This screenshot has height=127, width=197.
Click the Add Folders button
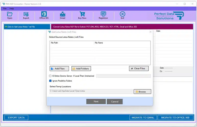81,69
